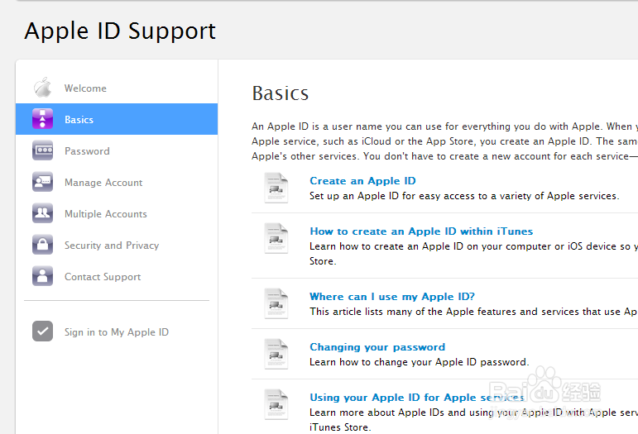Click the Sign in checkmark icon
Screen dimensions: 638x434
point(42,331)
